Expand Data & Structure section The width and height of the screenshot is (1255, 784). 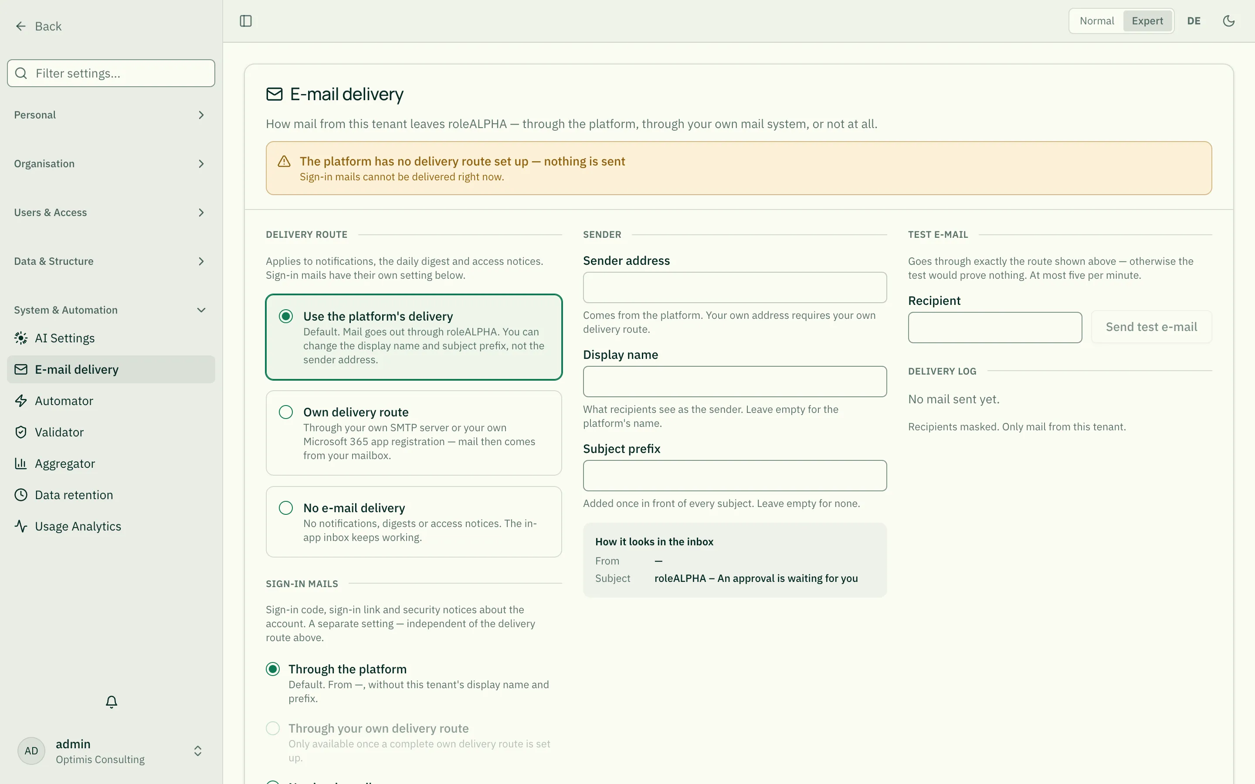[111, 261]
